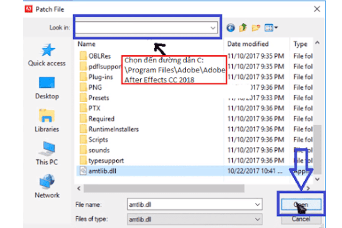Click the Back navigation arrow icon

(231, 28)
